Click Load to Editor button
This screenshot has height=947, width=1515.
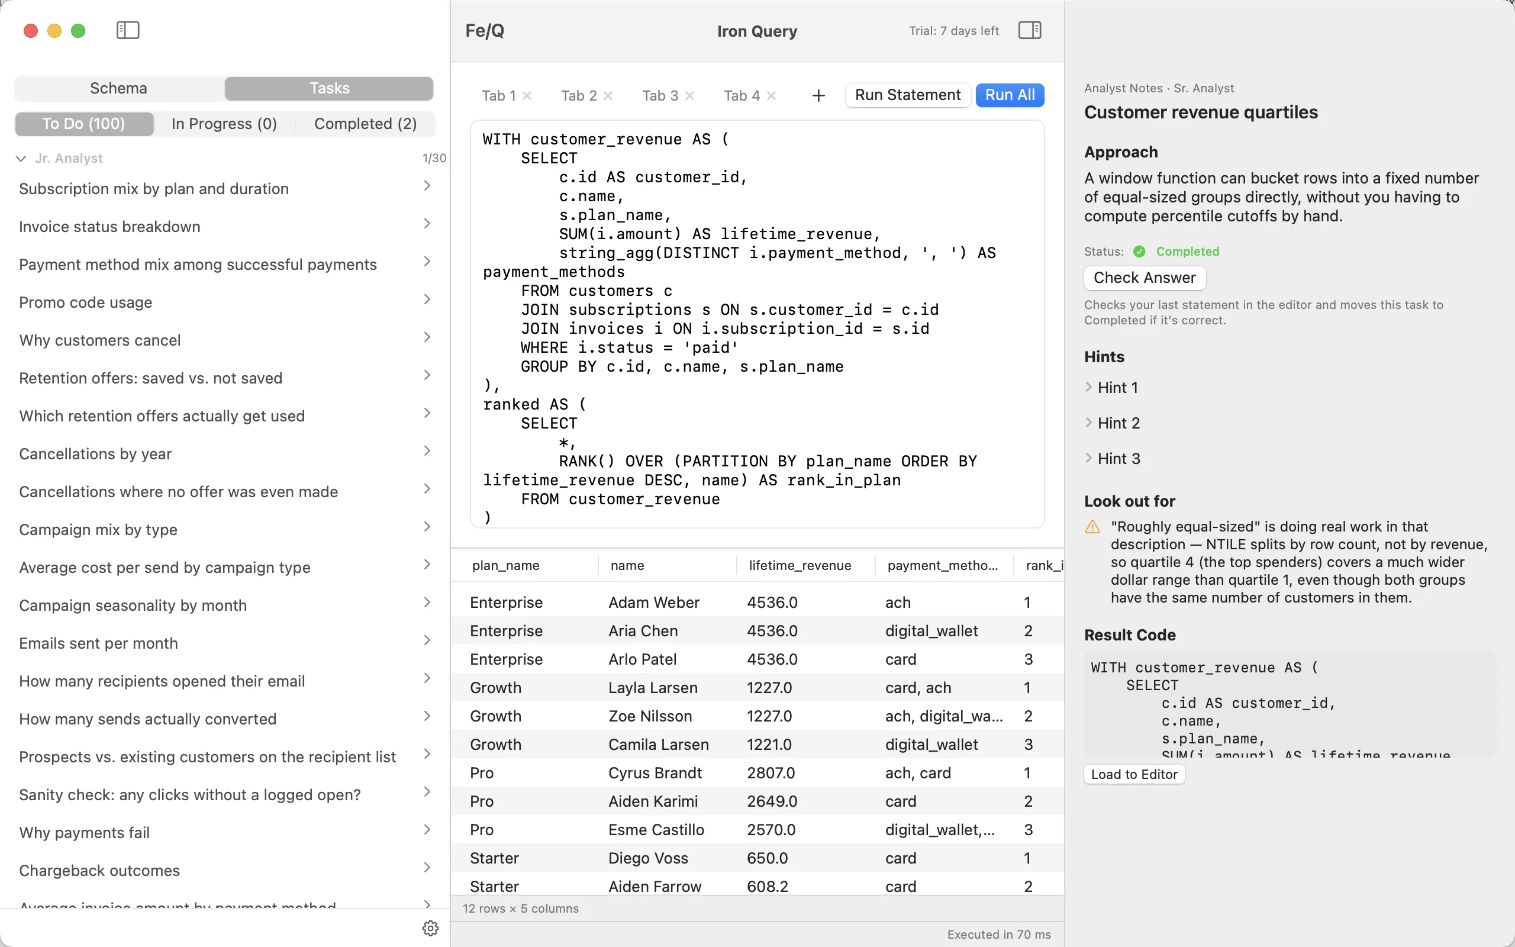(x=1134, y=775)
